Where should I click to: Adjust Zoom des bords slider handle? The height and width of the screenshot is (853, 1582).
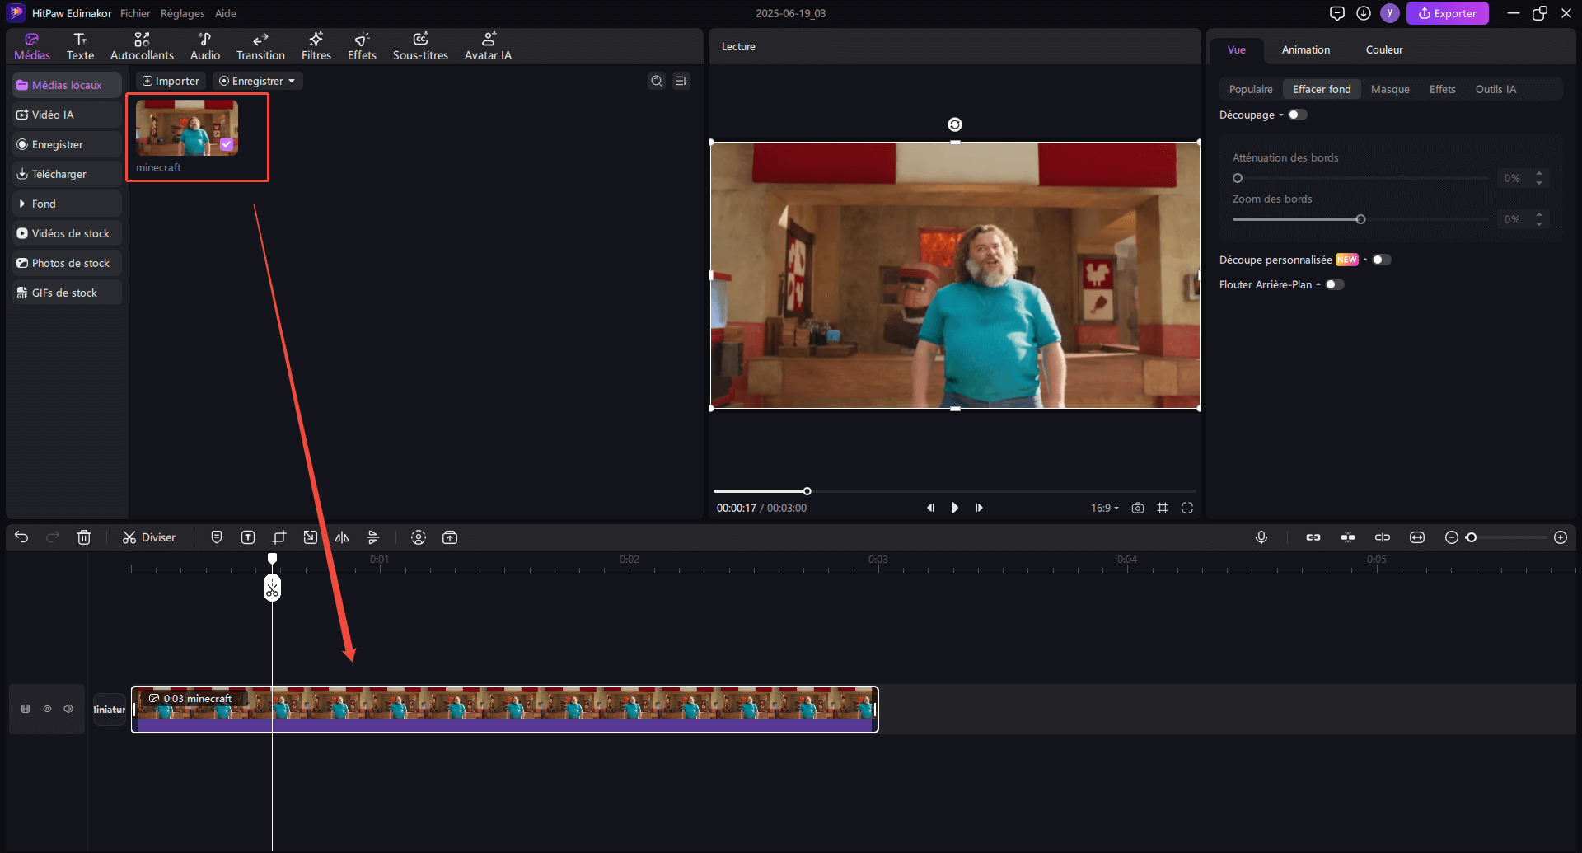click(x=1360, y=219)
